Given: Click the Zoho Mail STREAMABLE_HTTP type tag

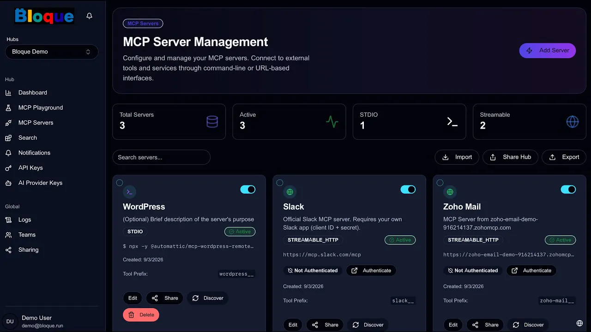Looking at the screenshot, I should (x=473, y=240).
